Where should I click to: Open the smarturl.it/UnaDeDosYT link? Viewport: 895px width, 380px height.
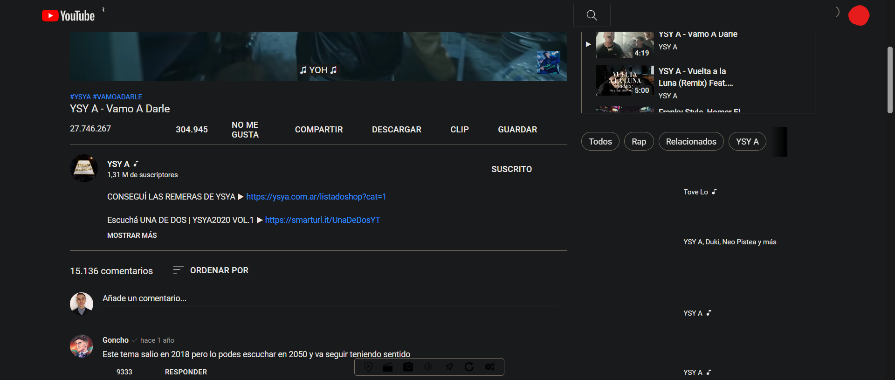click(323, 220)
